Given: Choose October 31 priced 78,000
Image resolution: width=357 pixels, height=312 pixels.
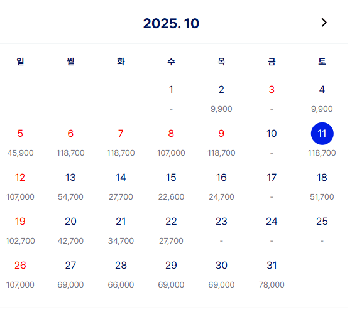Looking at the screenshot, I should (272, 274).
